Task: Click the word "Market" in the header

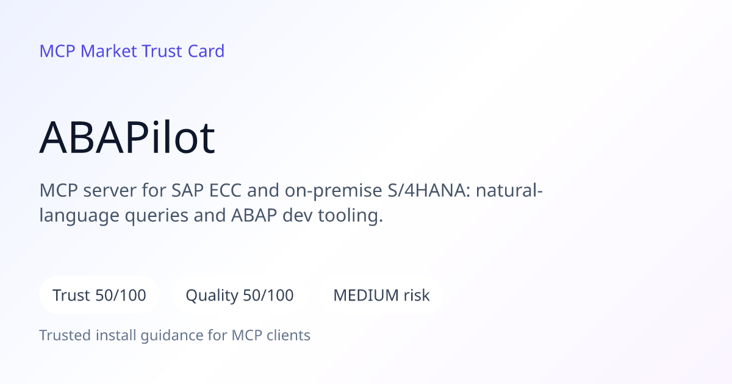Action: [x=109, y=51]
